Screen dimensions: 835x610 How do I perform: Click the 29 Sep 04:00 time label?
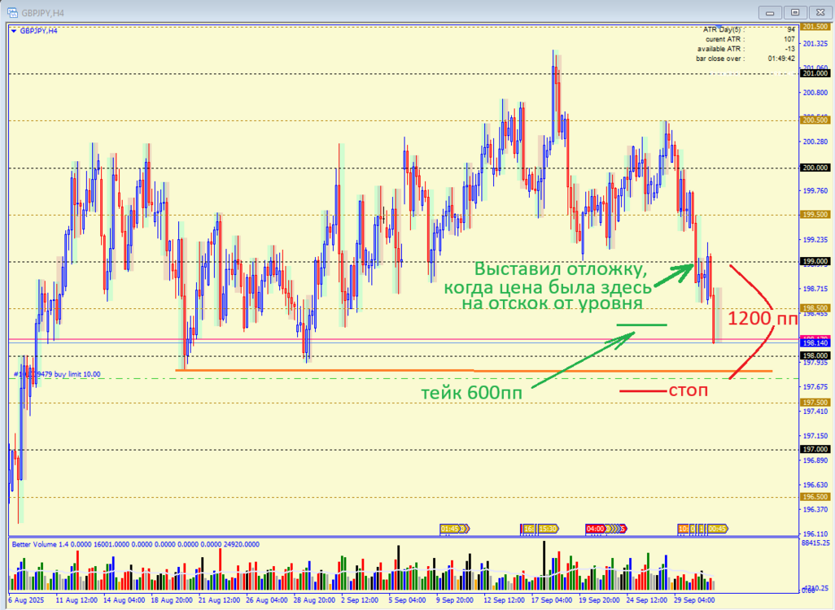(x=694, y=600)
